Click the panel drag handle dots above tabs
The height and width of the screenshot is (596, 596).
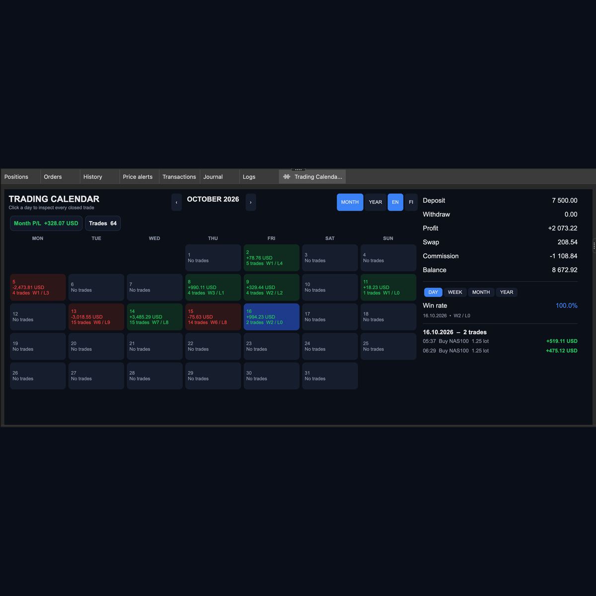click(x=298, y=170)
